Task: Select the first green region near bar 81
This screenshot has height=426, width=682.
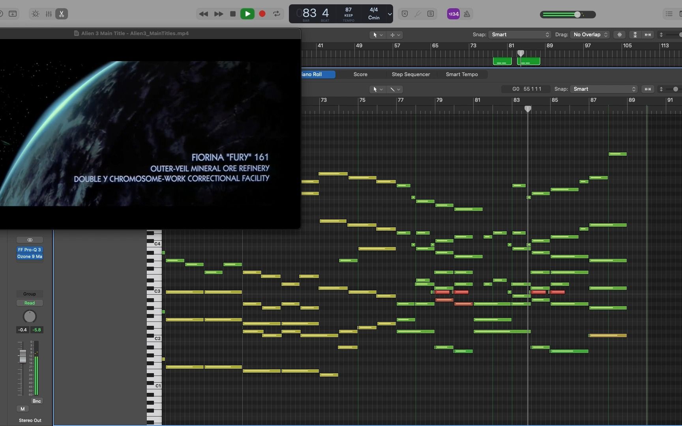Action: point(502,61)
